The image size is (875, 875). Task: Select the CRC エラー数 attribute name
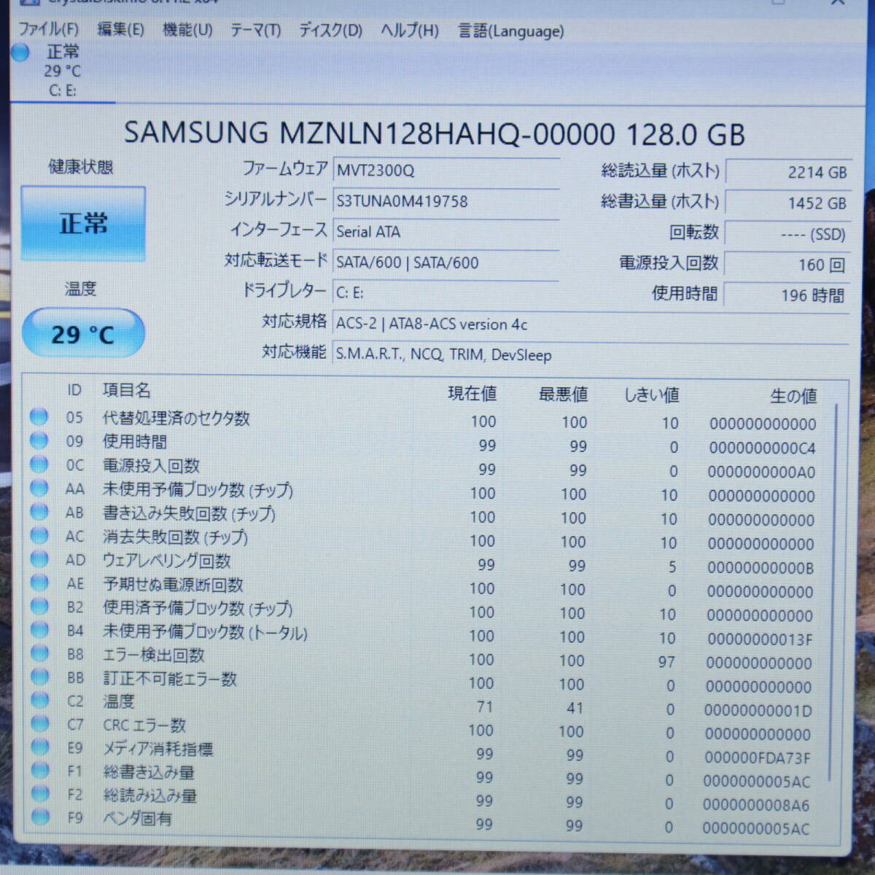tap(144, 725)
